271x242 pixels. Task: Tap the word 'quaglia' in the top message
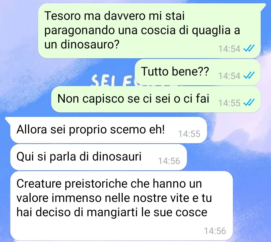(211, 31)
